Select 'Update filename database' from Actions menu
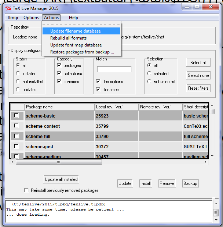 click(75, 31)
